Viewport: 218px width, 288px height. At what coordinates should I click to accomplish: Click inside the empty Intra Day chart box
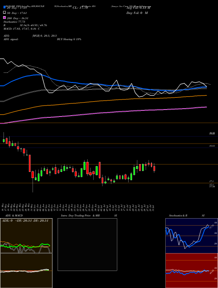[x=87, y=244]
